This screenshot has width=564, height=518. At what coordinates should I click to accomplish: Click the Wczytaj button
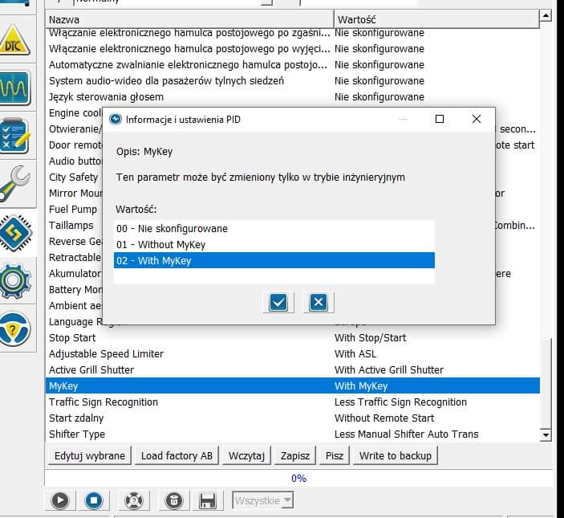[246, 455]
